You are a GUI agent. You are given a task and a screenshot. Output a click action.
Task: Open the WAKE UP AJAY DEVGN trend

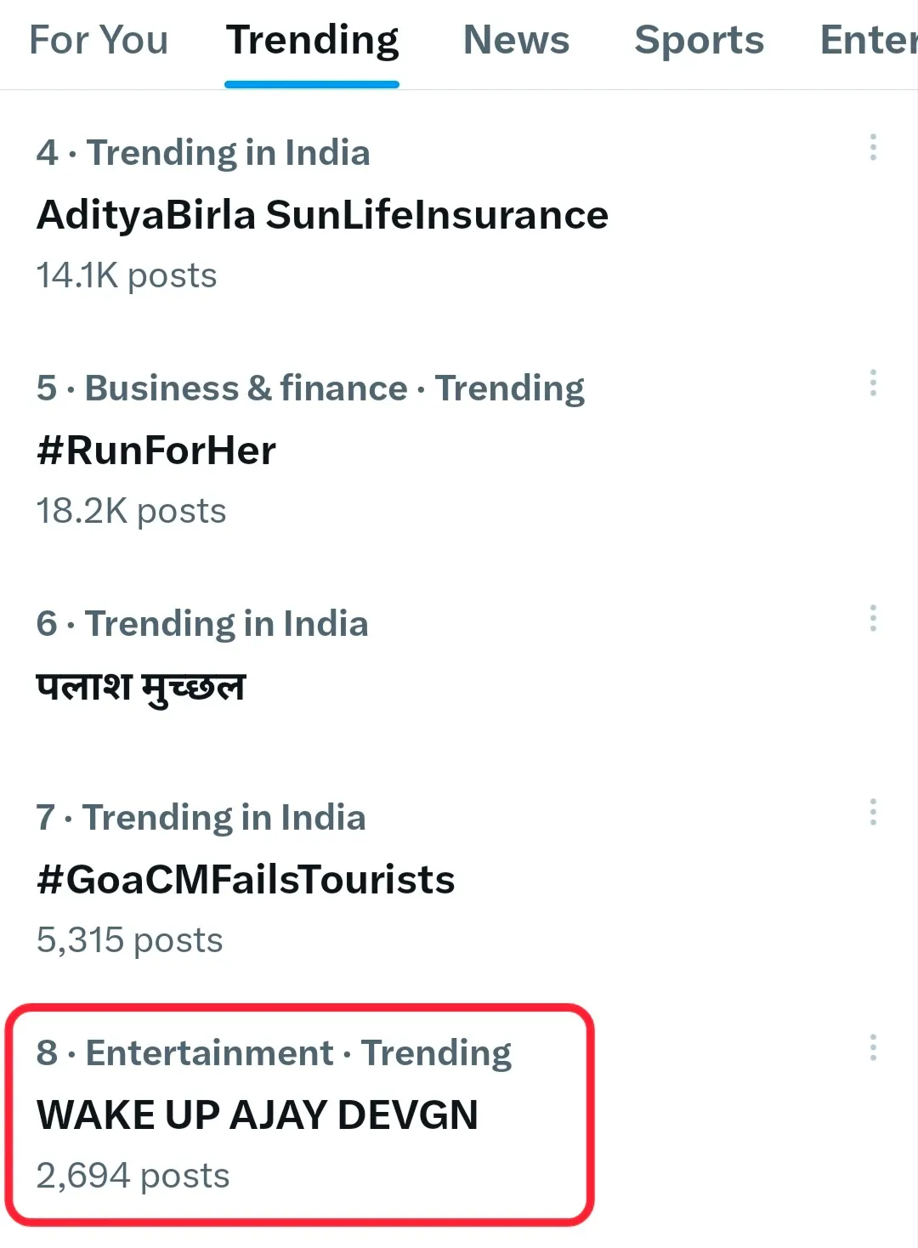(258, 1115)
